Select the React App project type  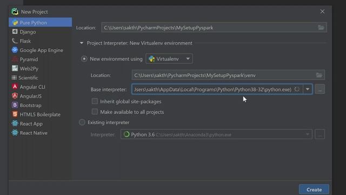(40, 123)
